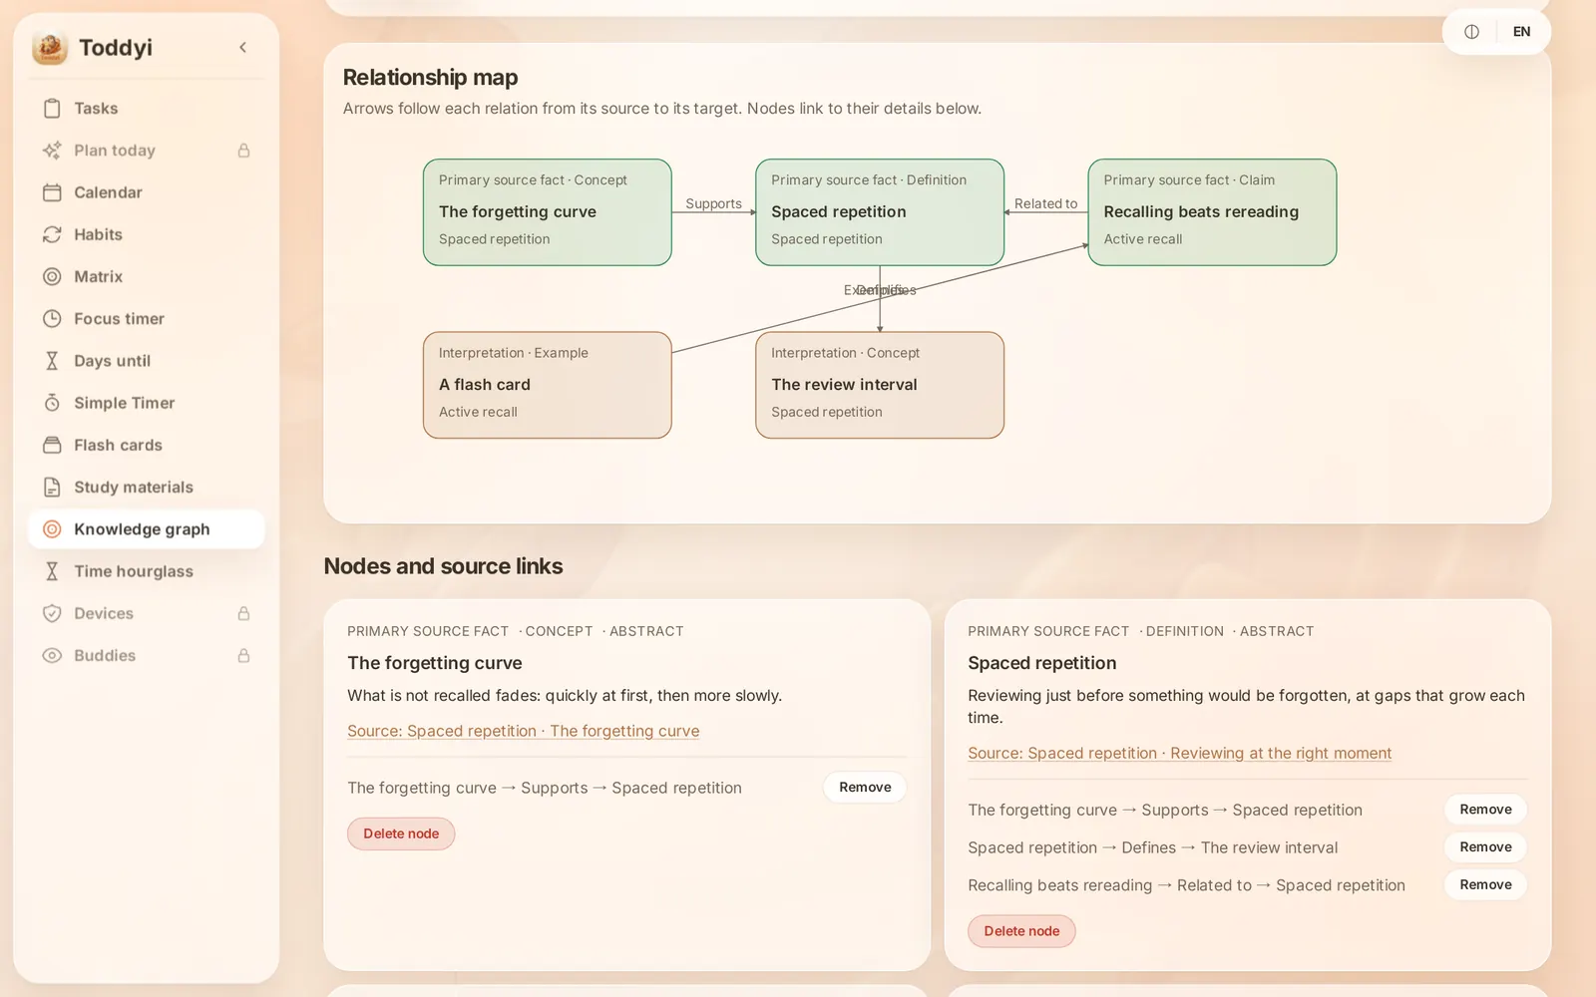
Task: Click the Focus timer clock icon
Action: (x=52, y=319)
